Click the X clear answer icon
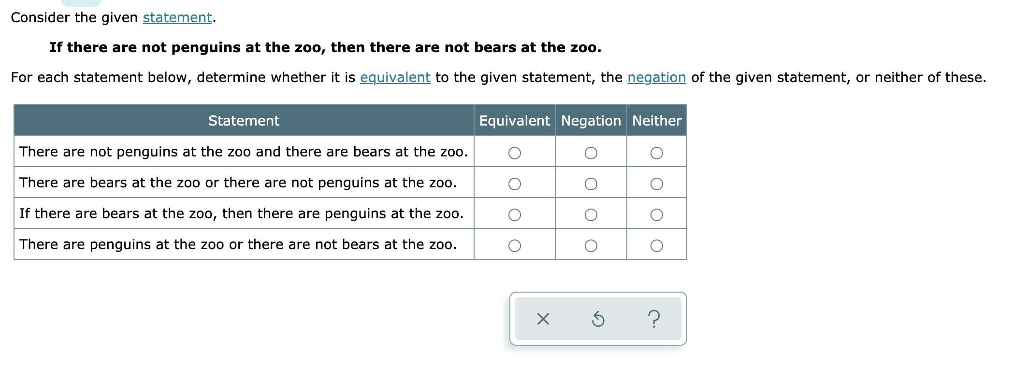This screenshot has height=366, width=1012. click(543, 319)
